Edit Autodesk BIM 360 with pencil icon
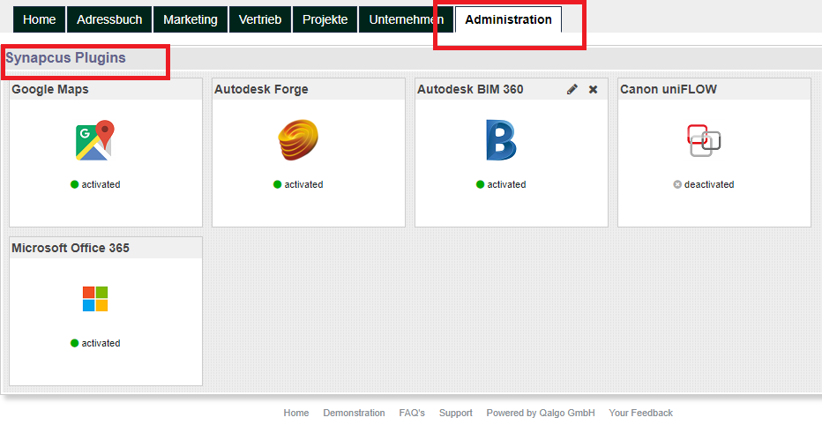 click(x=572, y=90)
